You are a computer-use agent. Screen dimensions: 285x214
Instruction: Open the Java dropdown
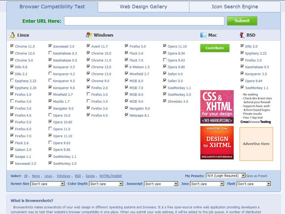pyautogui.click(x=207, y=184)
